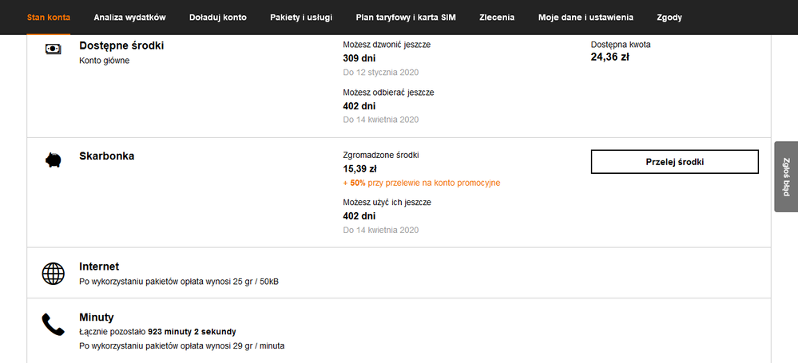Switch to the Zgody tab

(669, 17)
